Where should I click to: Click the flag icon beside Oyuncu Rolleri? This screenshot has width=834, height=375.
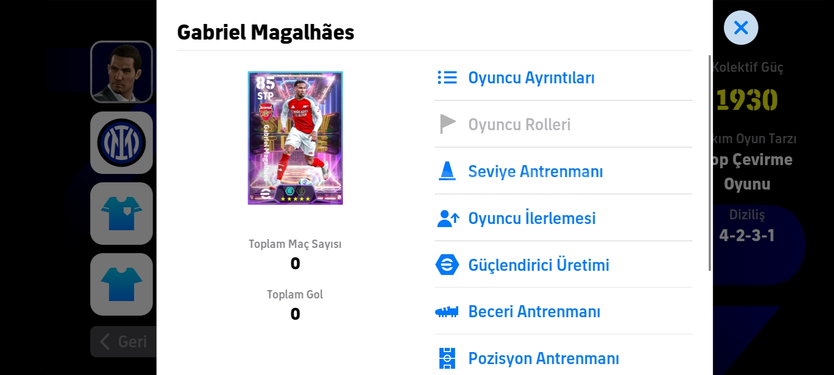pyautogui.click(x=448, y=124)
